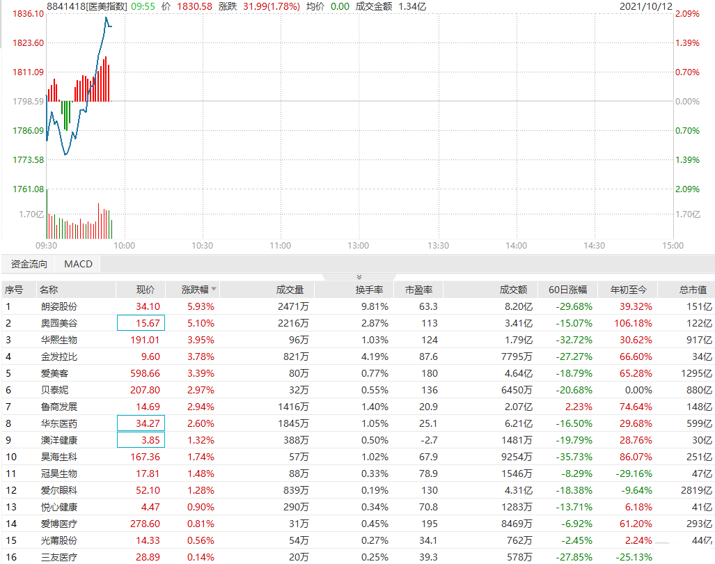Click the highlighted 15.67 price cell

point(141,323)
